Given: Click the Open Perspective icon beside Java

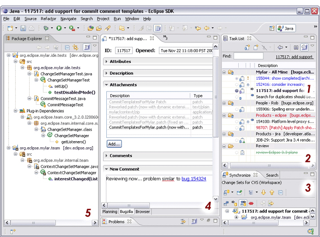Looking at the screenshot, I should click(x=272, y=28).
